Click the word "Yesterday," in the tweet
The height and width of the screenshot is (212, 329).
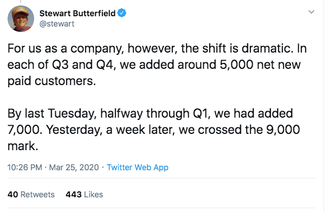tap(74, 130)
